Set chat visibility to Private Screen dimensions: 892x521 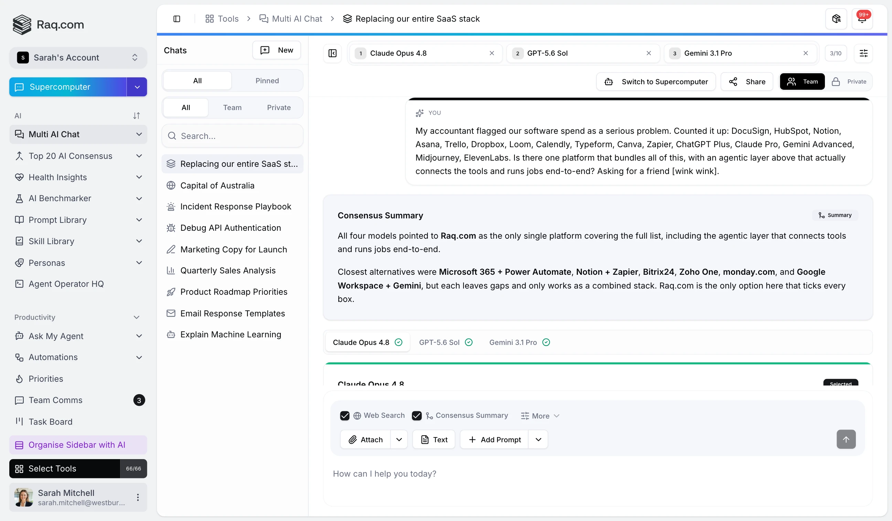(x=848, y=82)
